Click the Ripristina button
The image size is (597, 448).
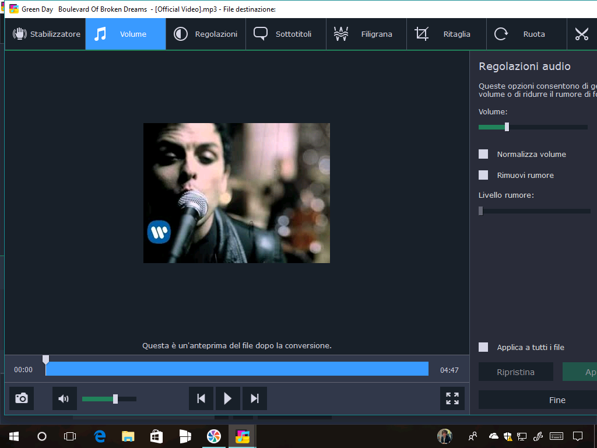pyautogui.click(x=515, y=372)
